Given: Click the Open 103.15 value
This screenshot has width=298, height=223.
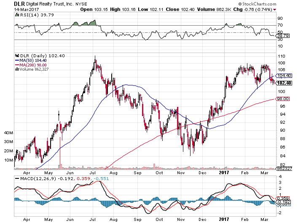Looking at the screenshot, I should (x=94, y=10).
